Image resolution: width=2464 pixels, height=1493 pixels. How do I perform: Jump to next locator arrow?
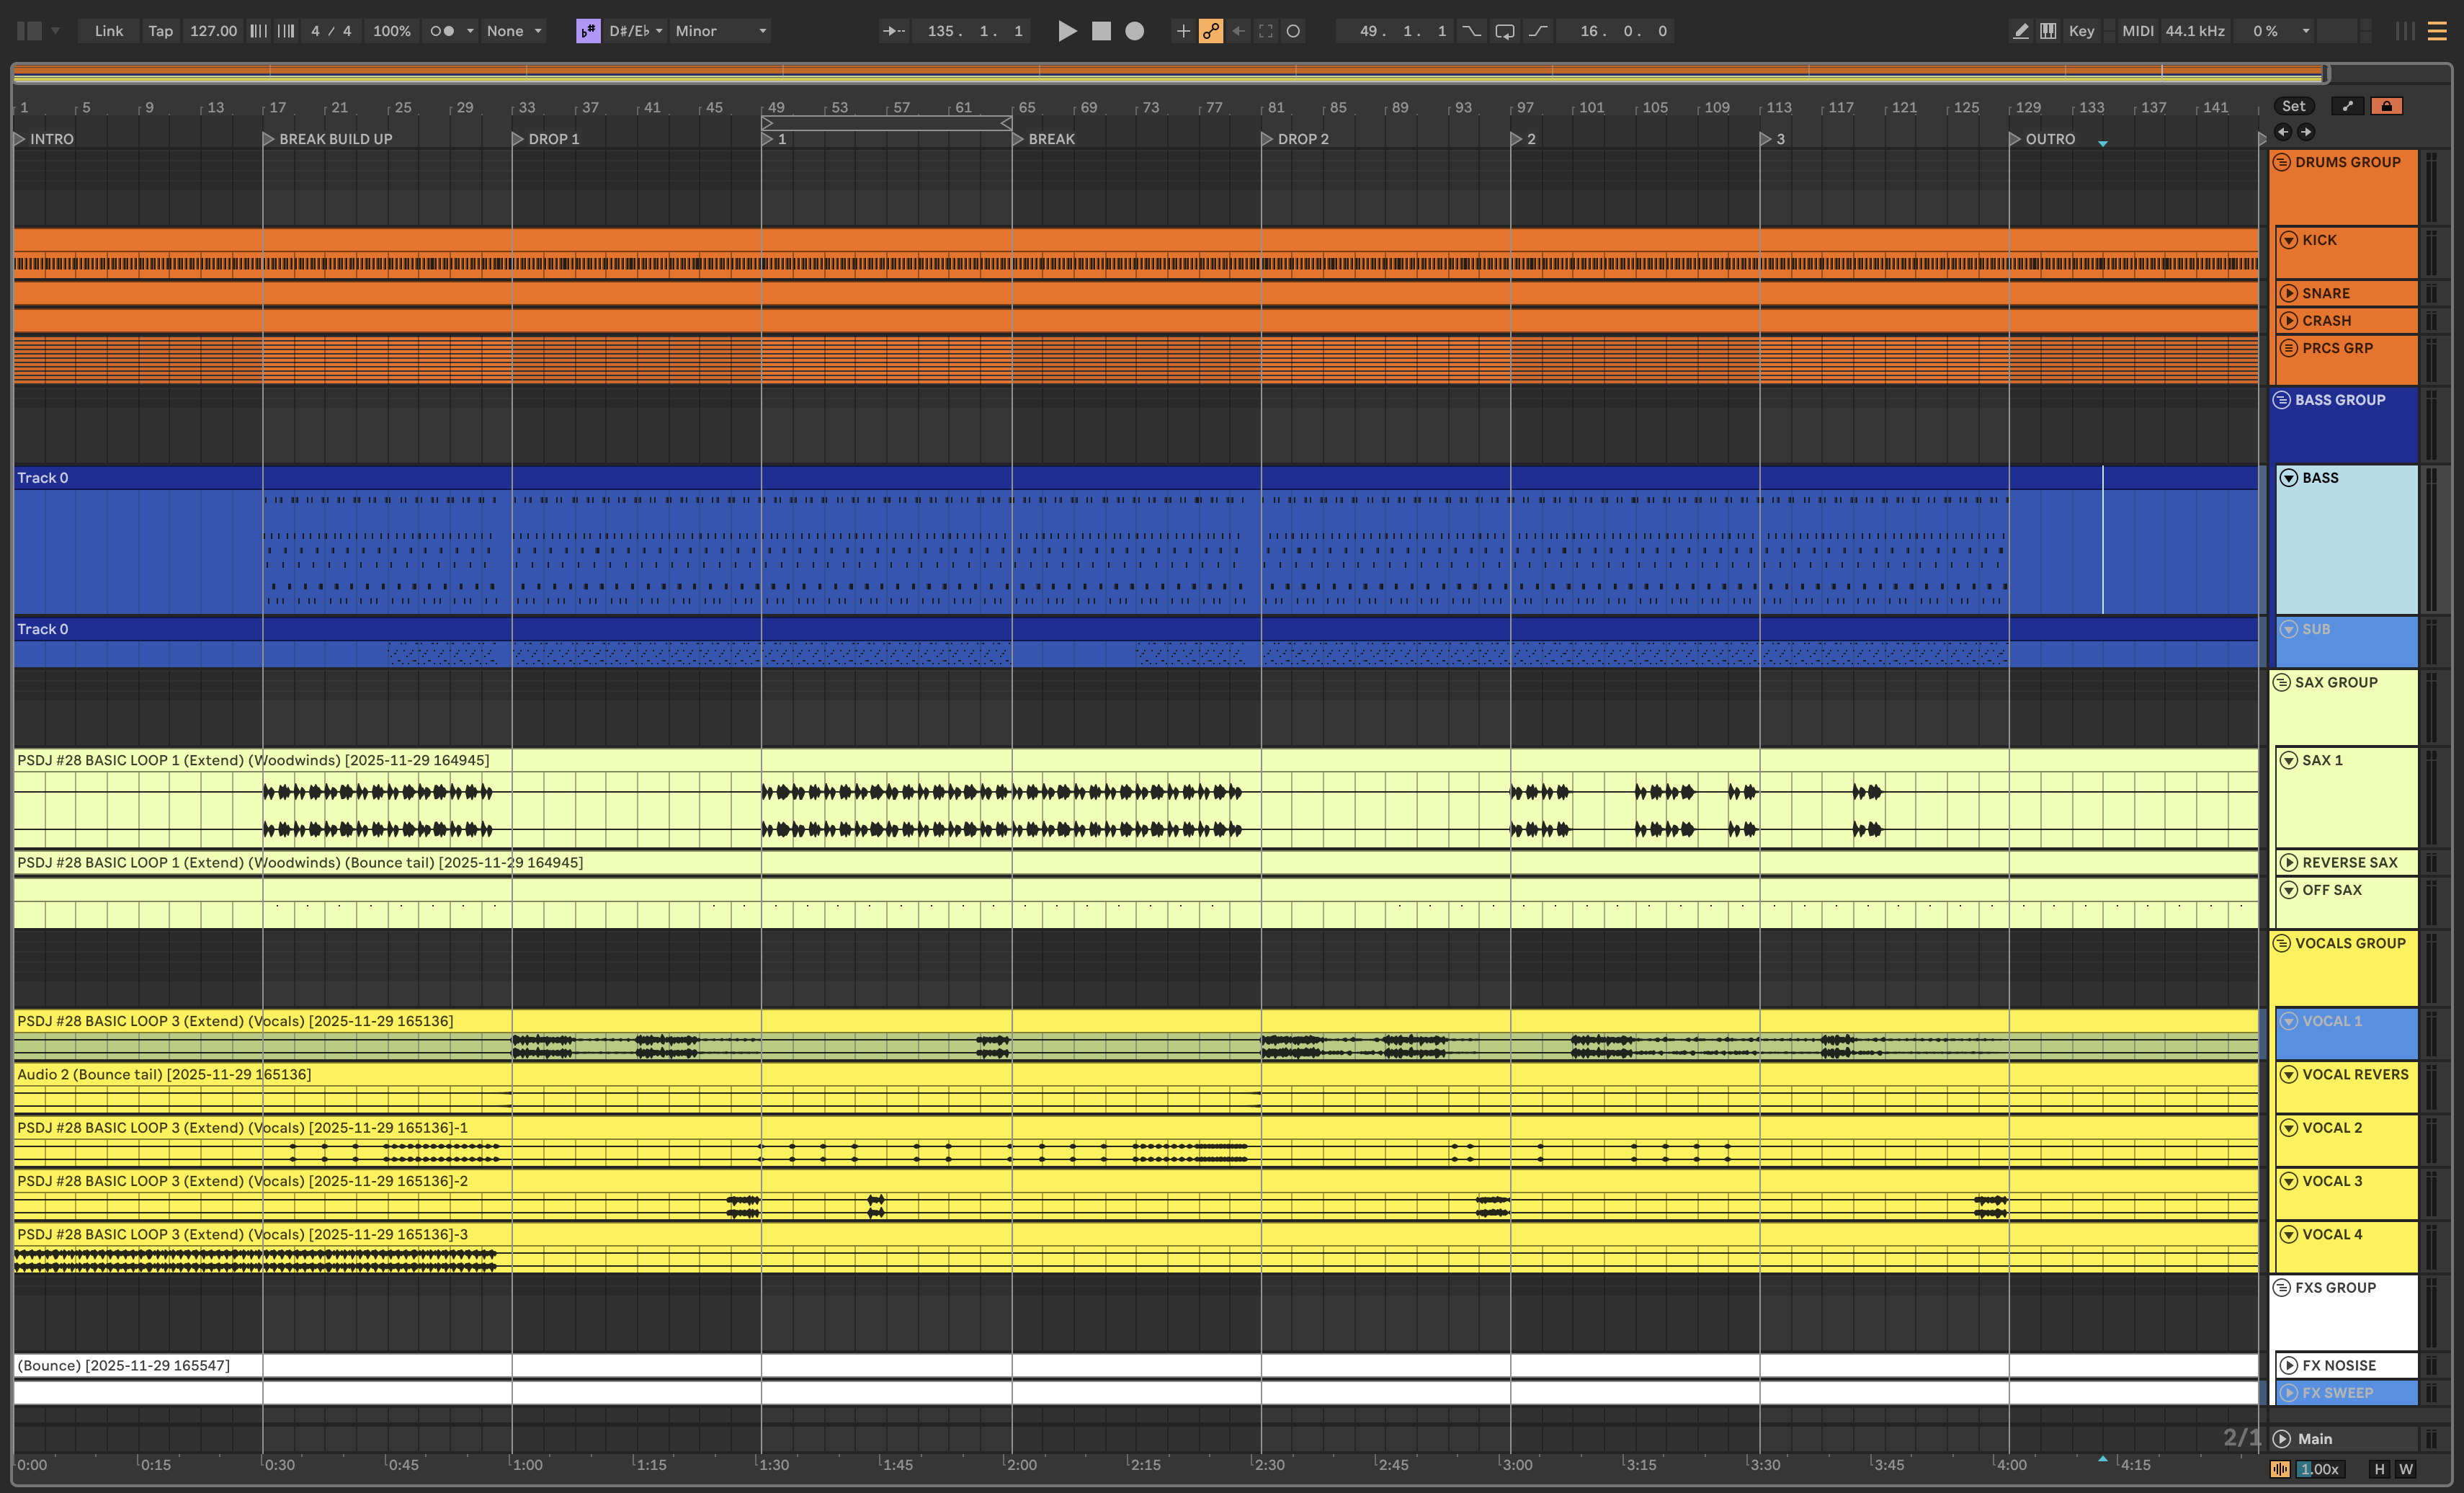(x=2306, y=132)
